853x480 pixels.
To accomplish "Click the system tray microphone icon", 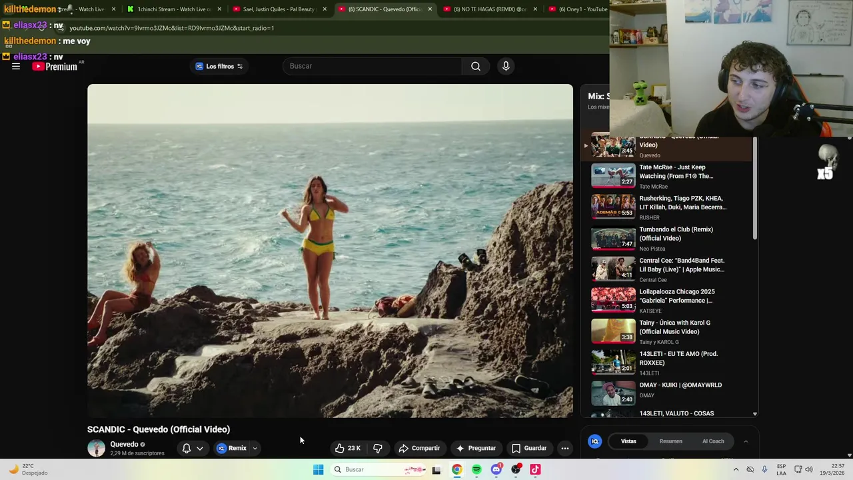I will point(764,469).
